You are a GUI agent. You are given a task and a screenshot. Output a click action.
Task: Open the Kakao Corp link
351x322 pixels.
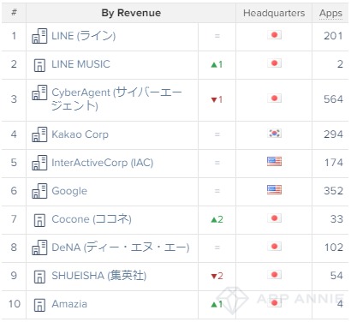[x=80, y=134]
